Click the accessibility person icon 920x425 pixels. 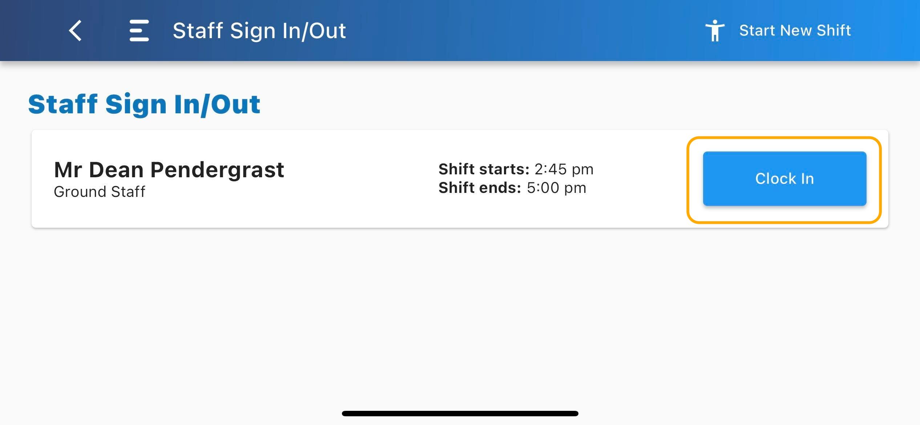click(715, 31)
